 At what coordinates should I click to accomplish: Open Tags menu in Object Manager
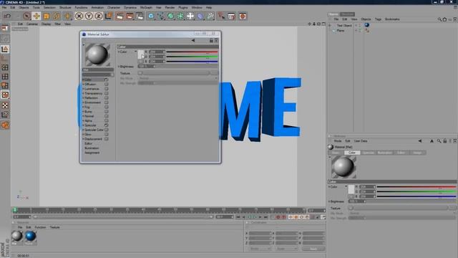coord(378,19)
